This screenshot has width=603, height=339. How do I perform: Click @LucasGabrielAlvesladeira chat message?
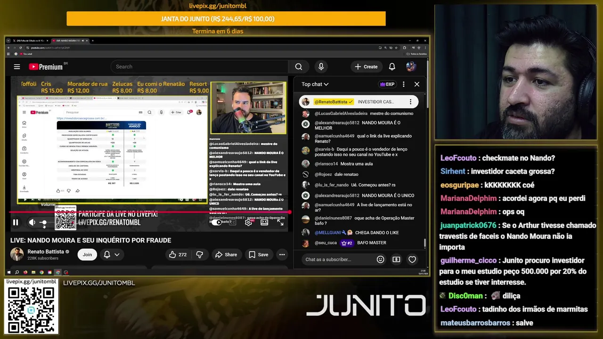pos(358,113)
